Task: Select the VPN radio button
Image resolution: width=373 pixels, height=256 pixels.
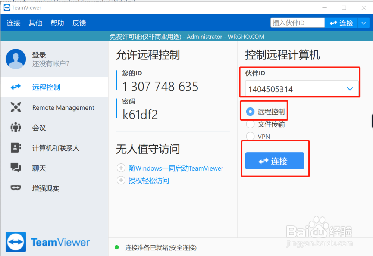Action: pos(250,136)
